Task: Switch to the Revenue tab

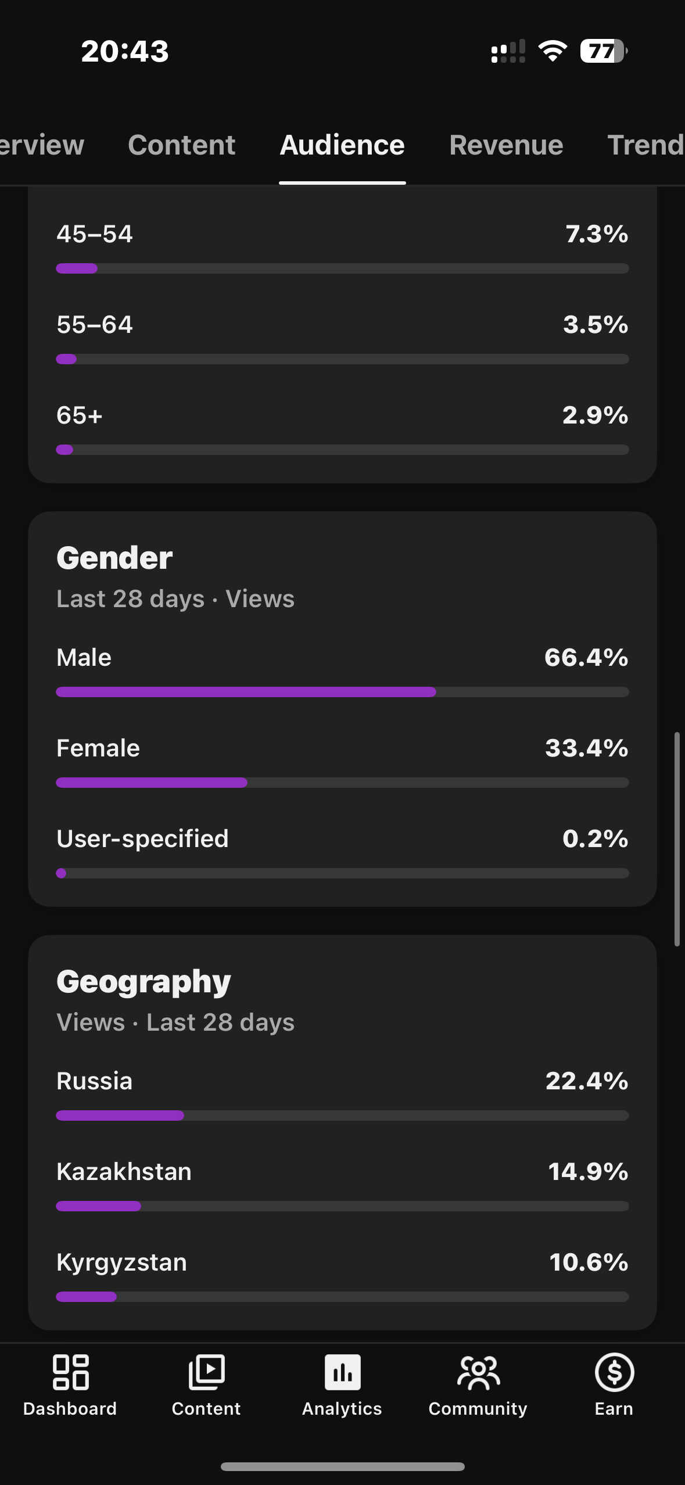Action: (506, 145)
